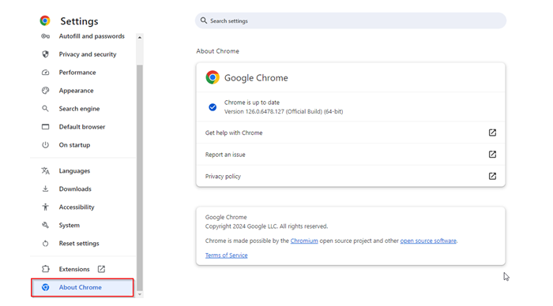Click the download arrow icon for Downloads
Screen dimensions: 553x306
click(x=46, y=188)
